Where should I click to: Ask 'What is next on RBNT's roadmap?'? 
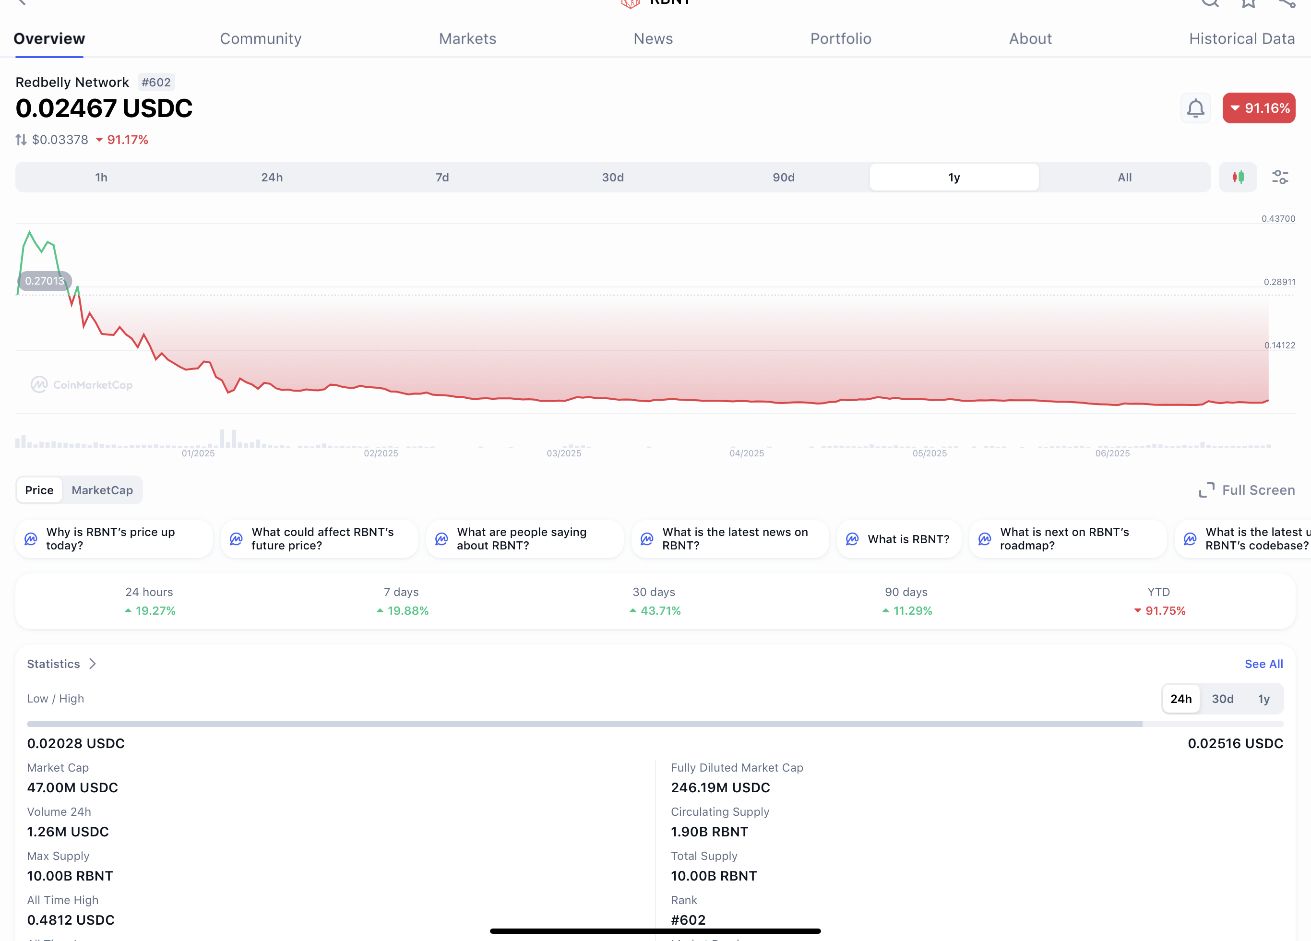[1068, 539]
